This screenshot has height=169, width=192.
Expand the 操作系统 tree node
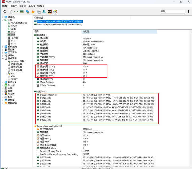3,46
